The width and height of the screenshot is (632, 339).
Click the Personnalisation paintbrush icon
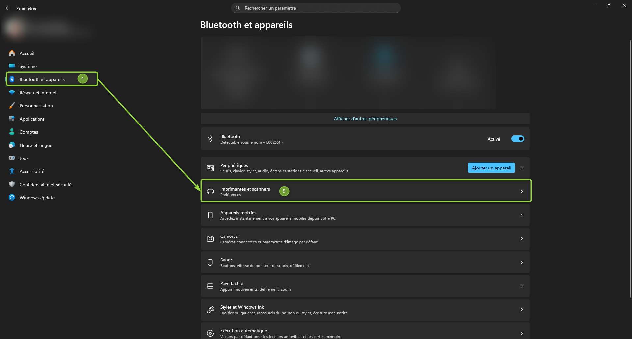[x=12, y=105]
